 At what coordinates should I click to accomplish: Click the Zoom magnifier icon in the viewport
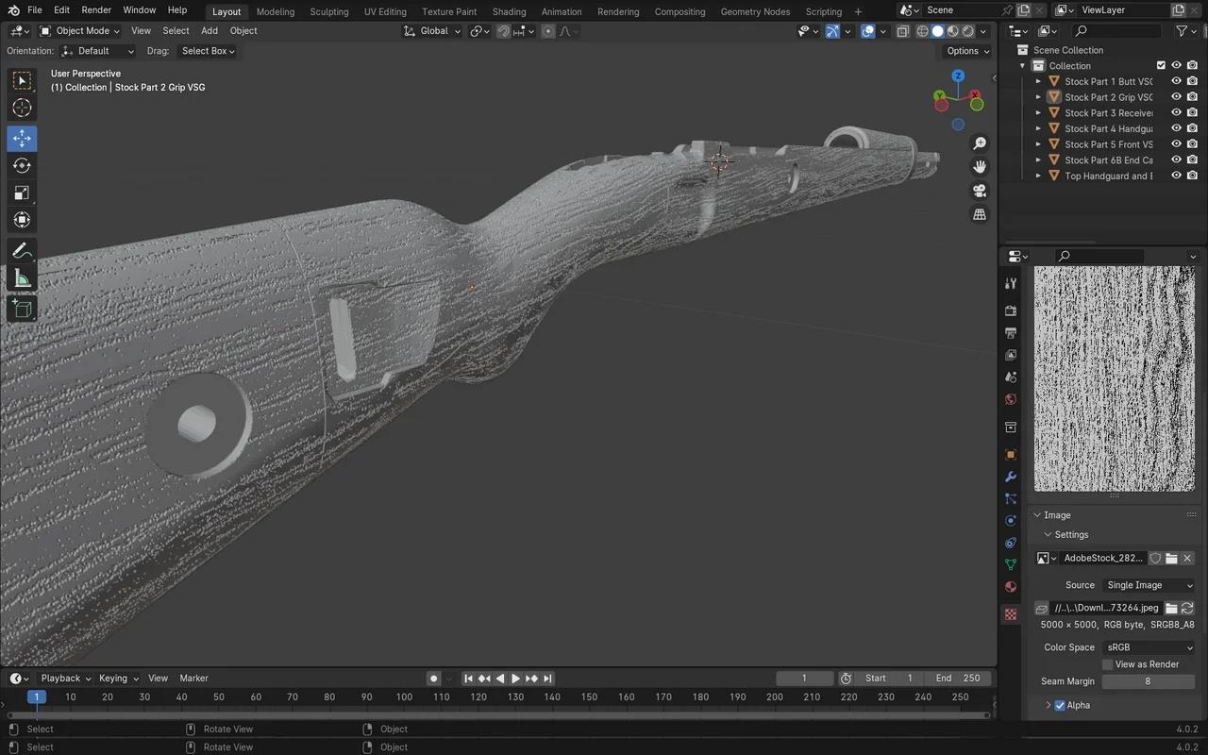979,143
